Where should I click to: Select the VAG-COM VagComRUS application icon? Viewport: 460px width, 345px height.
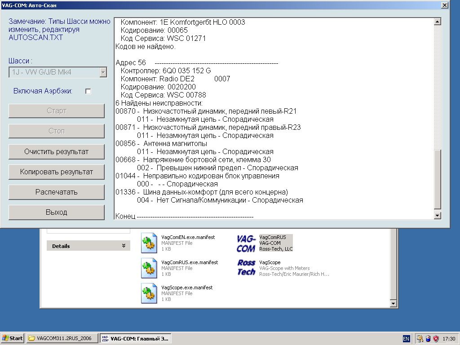pos(246,243)
